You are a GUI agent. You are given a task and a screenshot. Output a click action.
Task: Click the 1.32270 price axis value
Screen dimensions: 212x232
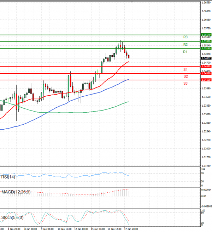(206, 140)
